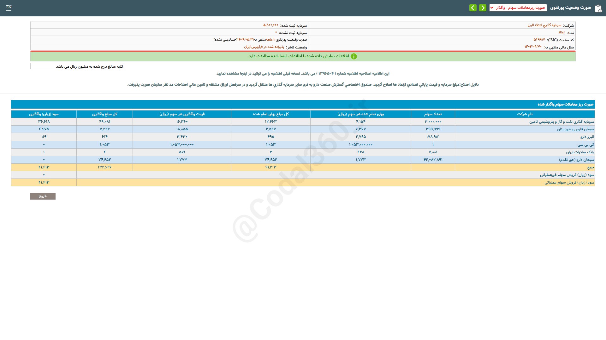Click the note box 'کلیه مبالغ درج شده به میلیون ریال'

[x=78, y=66]
